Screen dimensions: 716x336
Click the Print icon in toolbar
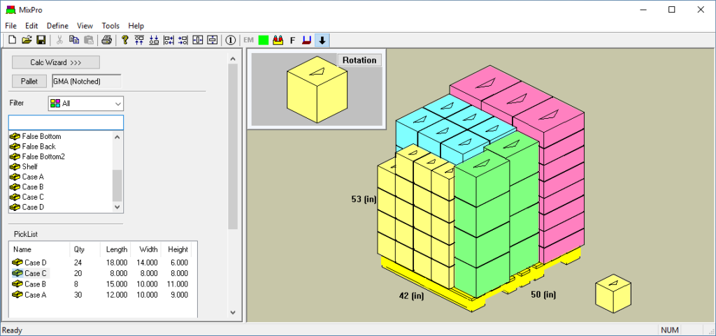pos(106,40)
